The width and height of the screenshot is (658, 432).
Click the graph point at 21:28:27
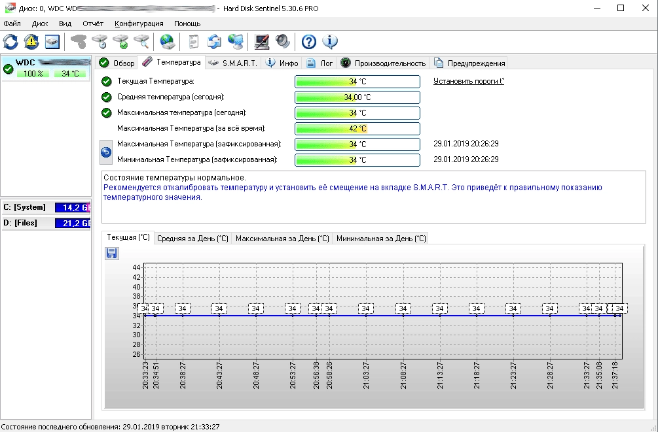550,316
